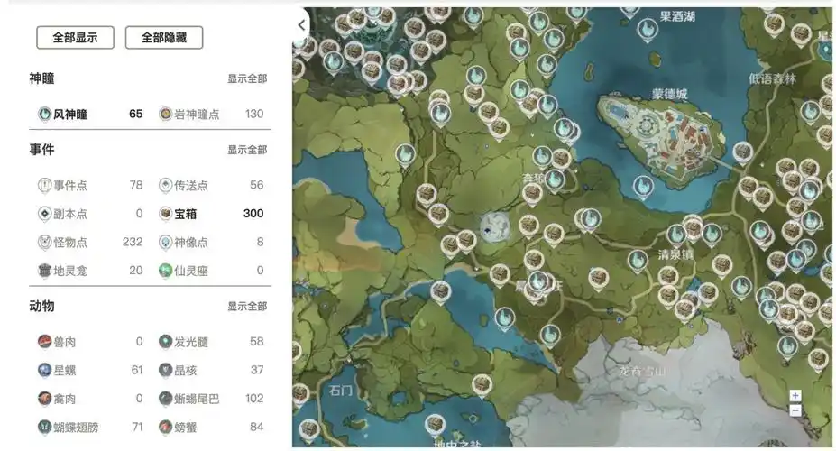Click the 清泉镇 label on map

[675, 255]
